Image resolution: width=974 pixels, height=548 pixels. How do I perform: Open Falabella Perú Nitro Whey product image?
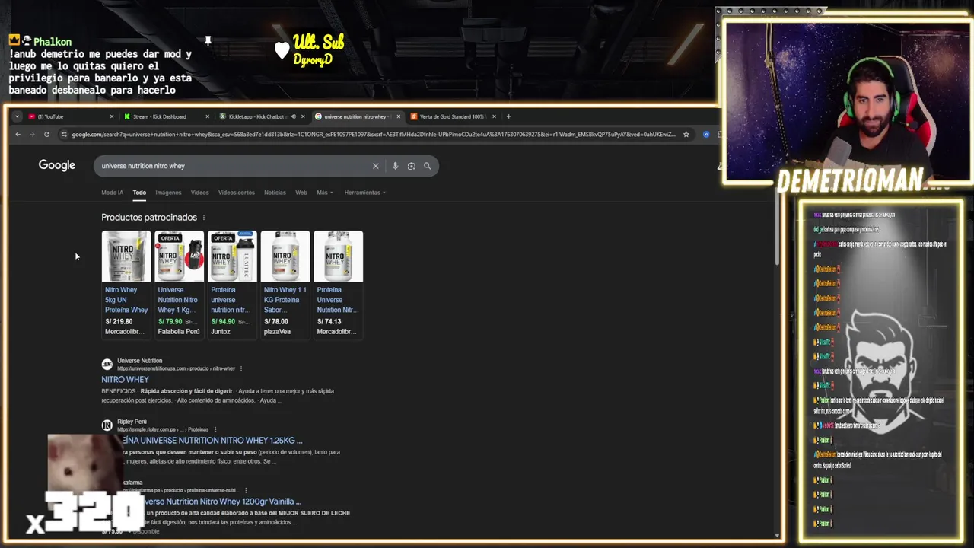coord(180,256)
